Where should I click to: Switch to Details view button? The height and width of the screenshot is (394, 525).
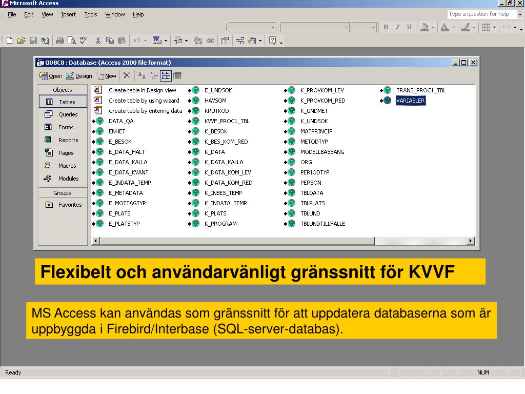pos(177,76)
